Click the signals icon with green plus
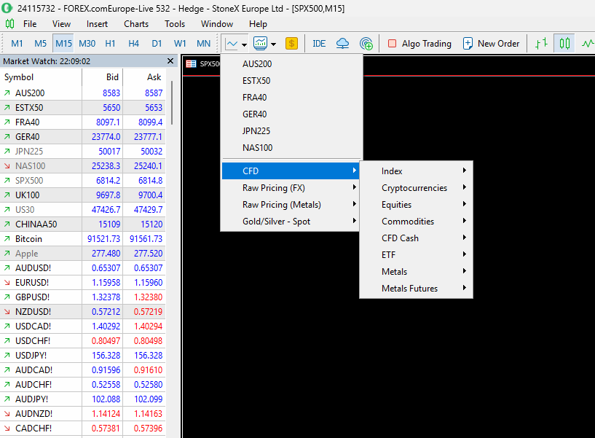595x438 pixels. click(366, 44)
